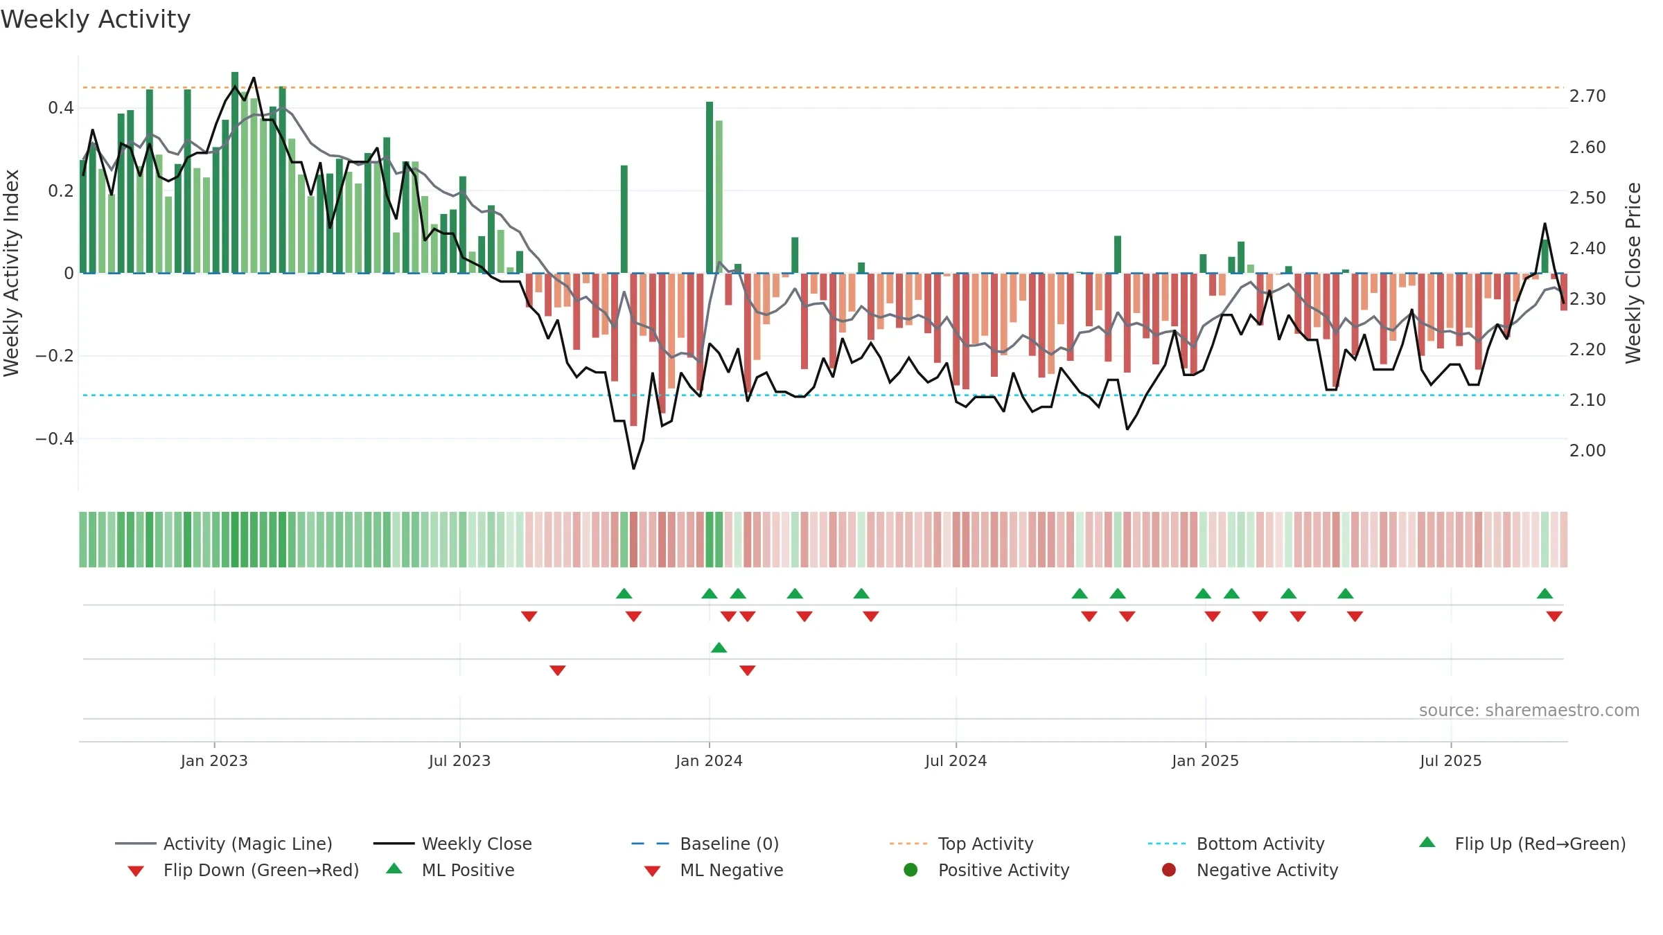Click the ML Negative red triangle legend icon
Screen dimensions: 1663x935
tap(652, 871)
